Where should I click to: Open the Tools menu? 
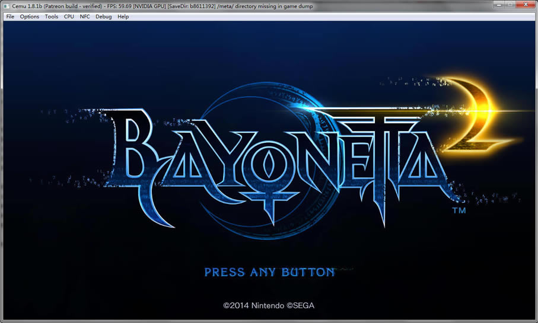pyautogui.click(x=52, y=17)
